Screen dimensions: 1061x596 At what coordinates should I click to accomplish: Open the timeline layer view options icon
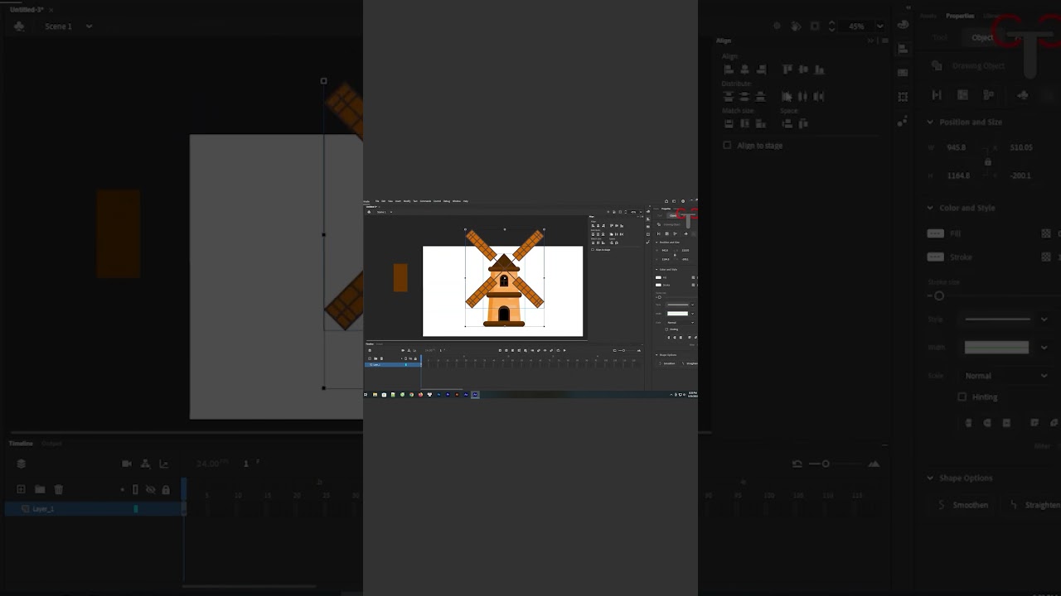click(x=22, y=464)
